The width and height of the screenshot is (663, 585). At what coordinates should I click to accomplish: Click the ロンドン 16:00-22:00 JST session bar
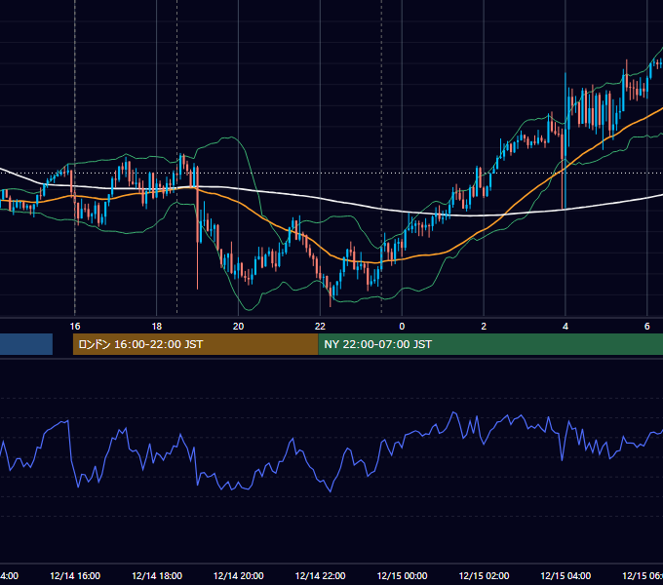195,344
